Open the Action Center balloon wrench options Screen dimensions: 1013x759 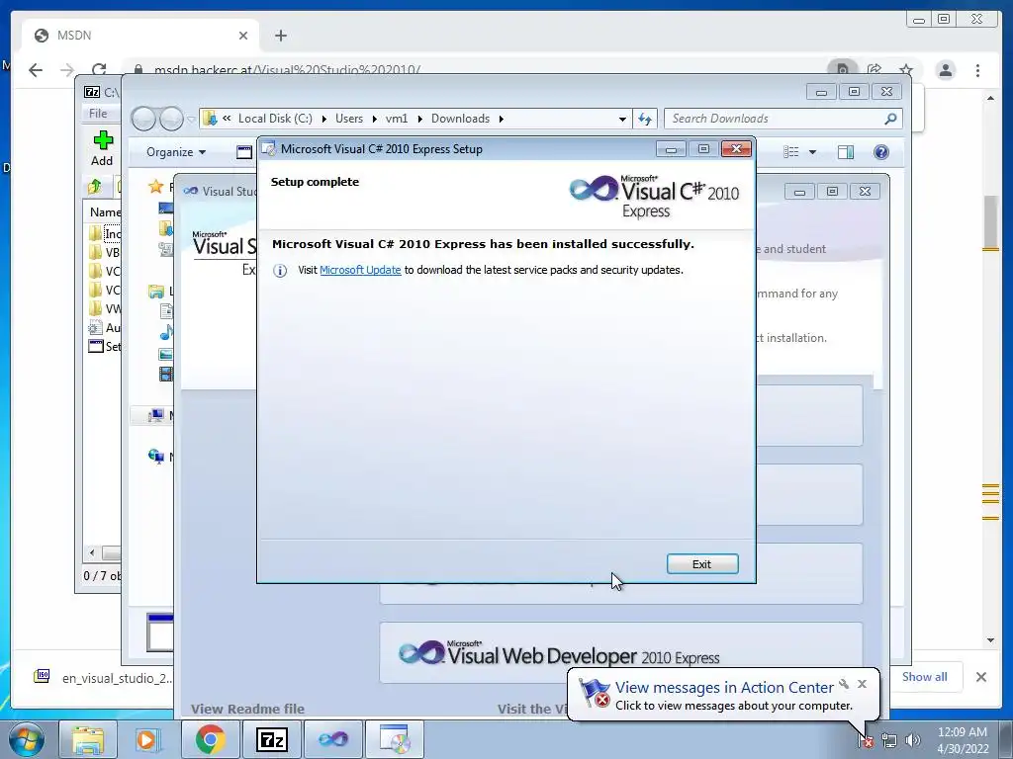pos(844,684)
